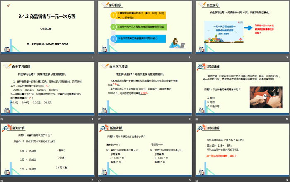Click the title text 3.4.2 商品销售与一元一次方程
Screen dimensions: 290x182
[x=47, y=17]
